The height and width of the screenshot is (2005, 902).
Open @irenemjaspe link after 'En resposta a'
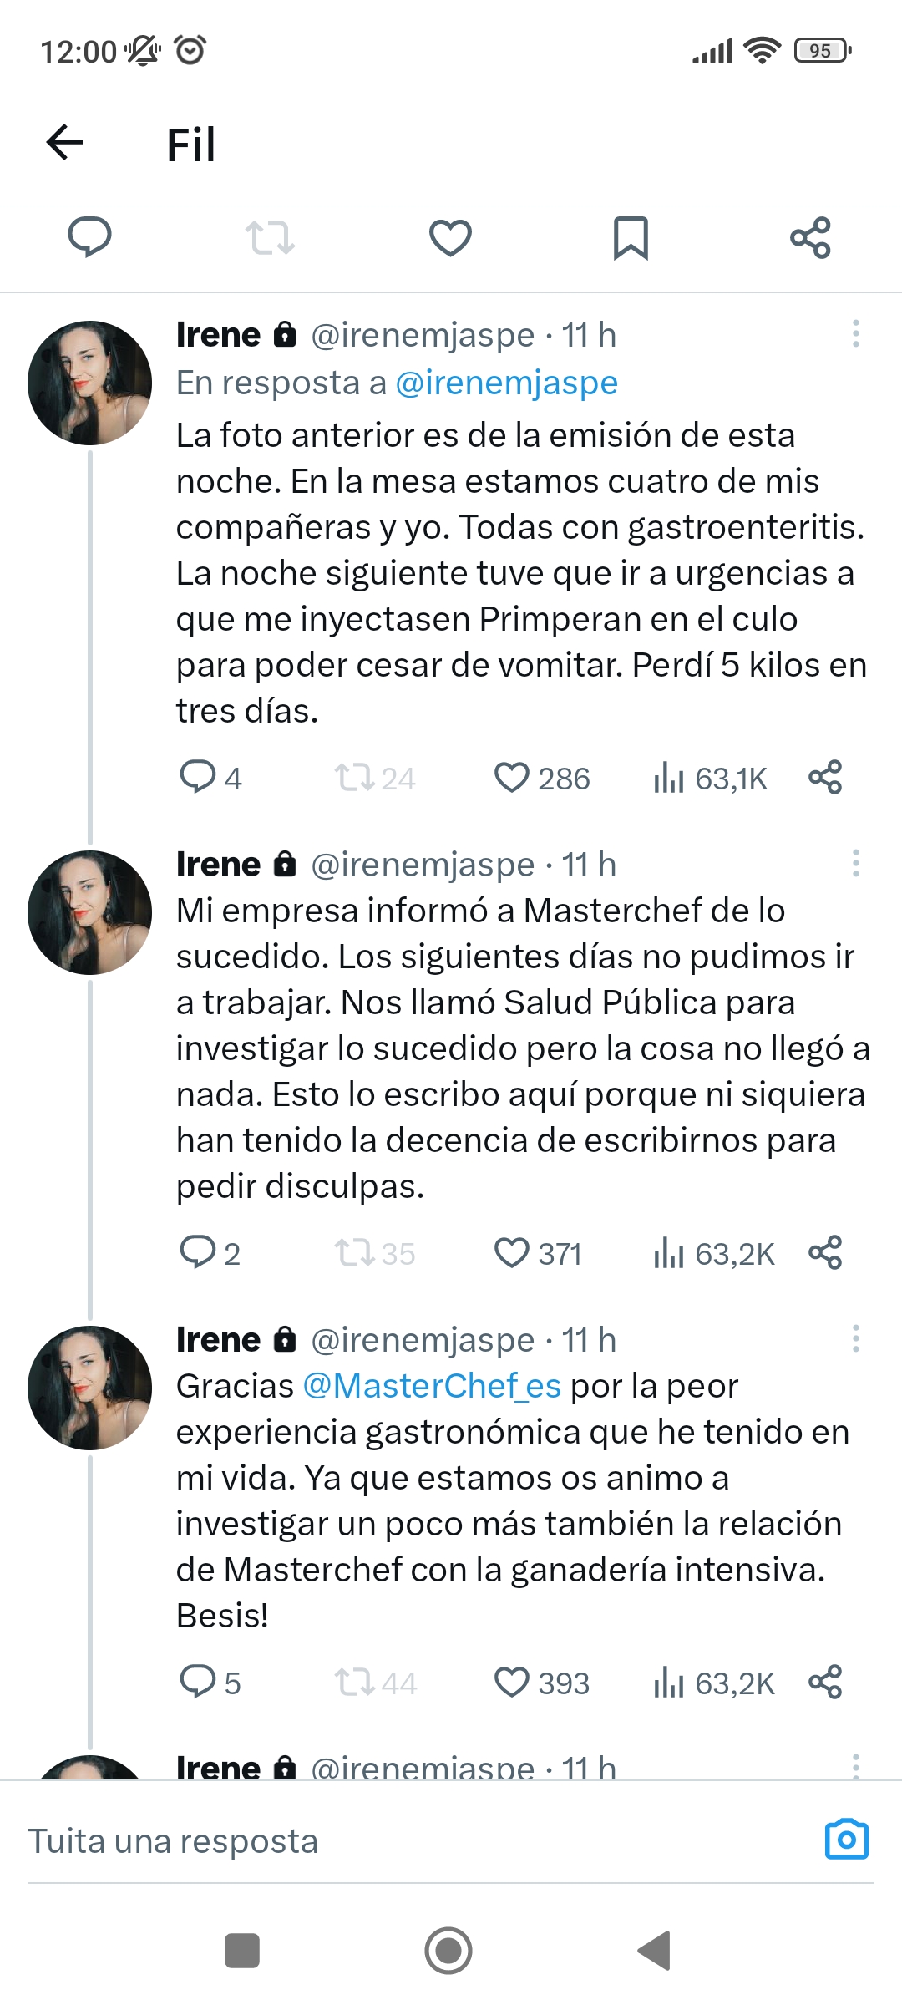coord(506,383)
